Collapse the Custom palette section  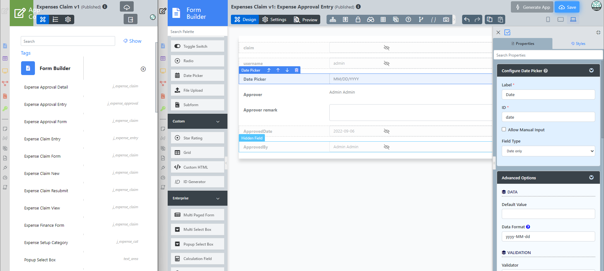tap(218, 122)
